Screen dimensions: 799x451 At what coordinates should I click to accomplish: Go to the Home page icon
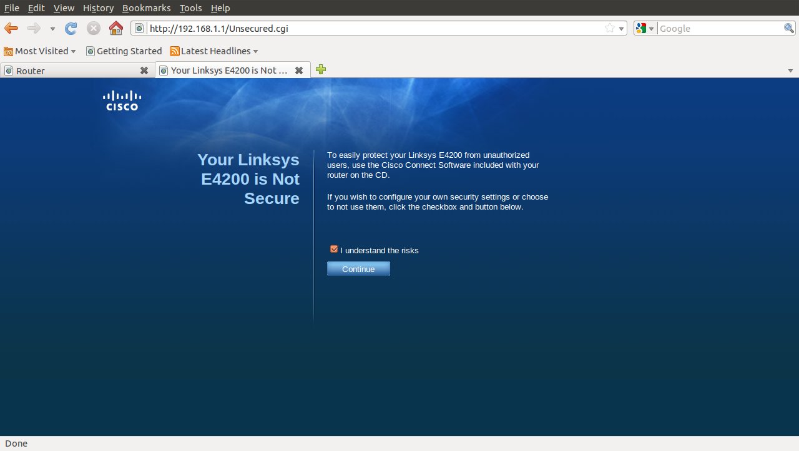[115, 28]
